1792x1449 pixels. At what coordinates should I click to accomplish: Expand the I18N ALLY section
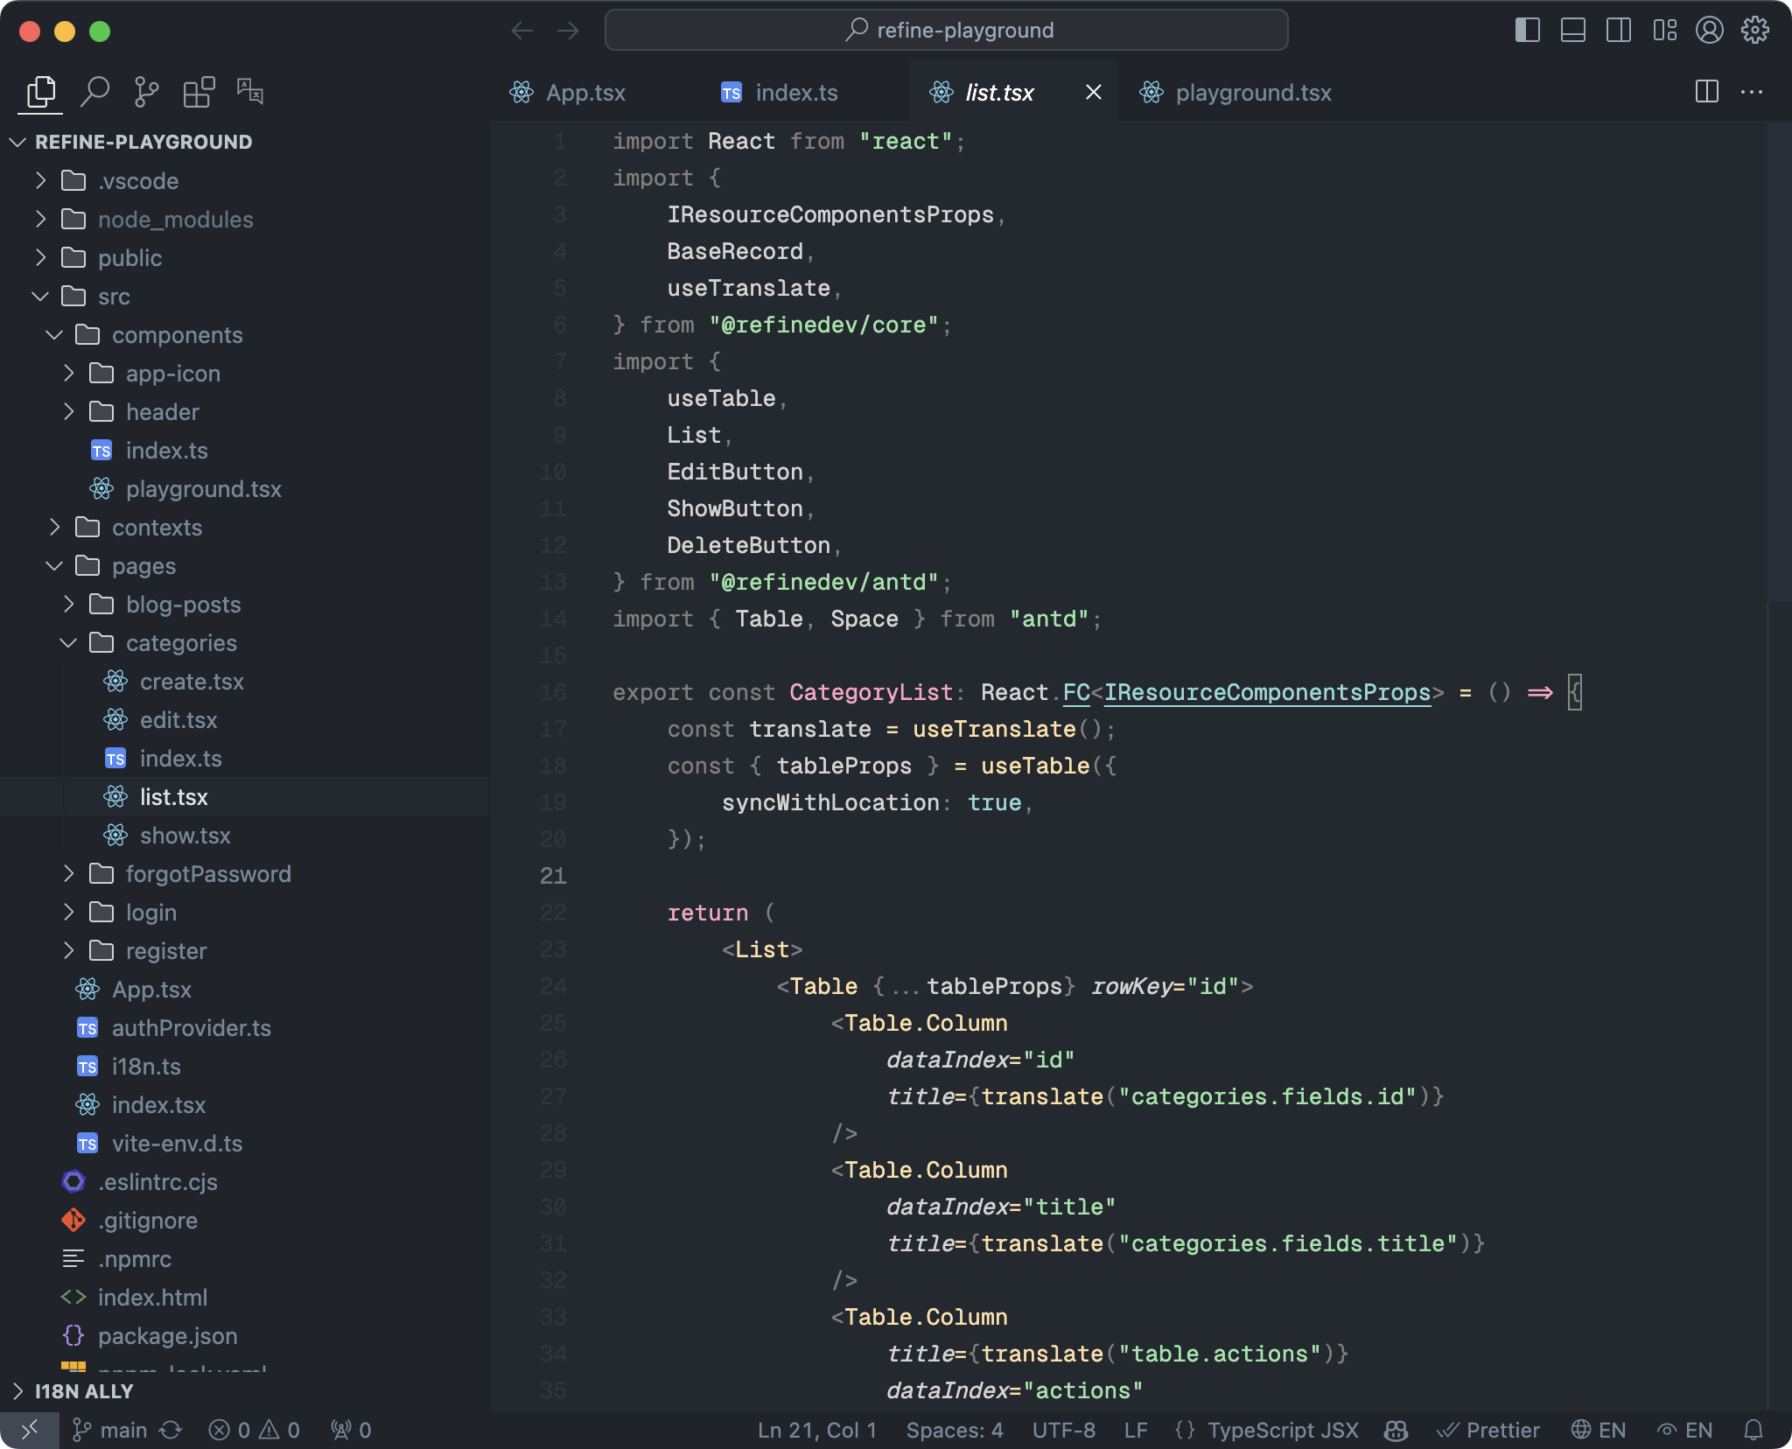(84, 1391)
